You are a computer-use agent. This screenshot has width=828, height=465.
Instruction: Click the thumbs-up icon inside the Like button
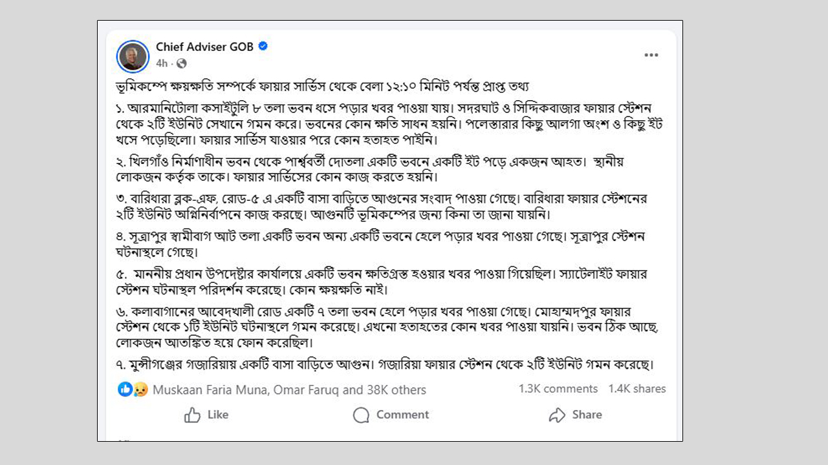[x=191, y=415]
